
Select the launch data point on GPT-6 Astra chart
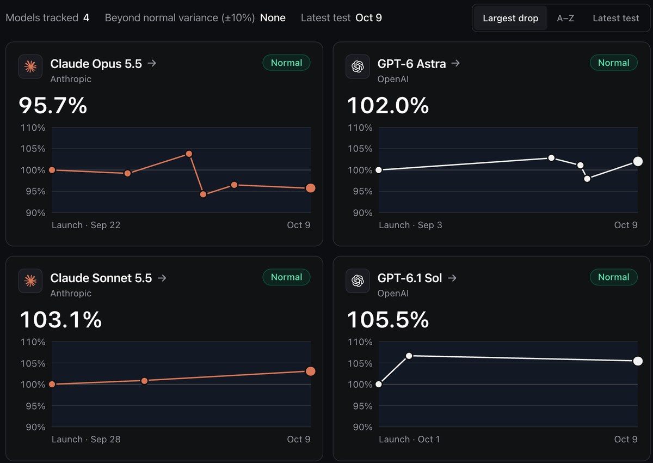[379, 170]
